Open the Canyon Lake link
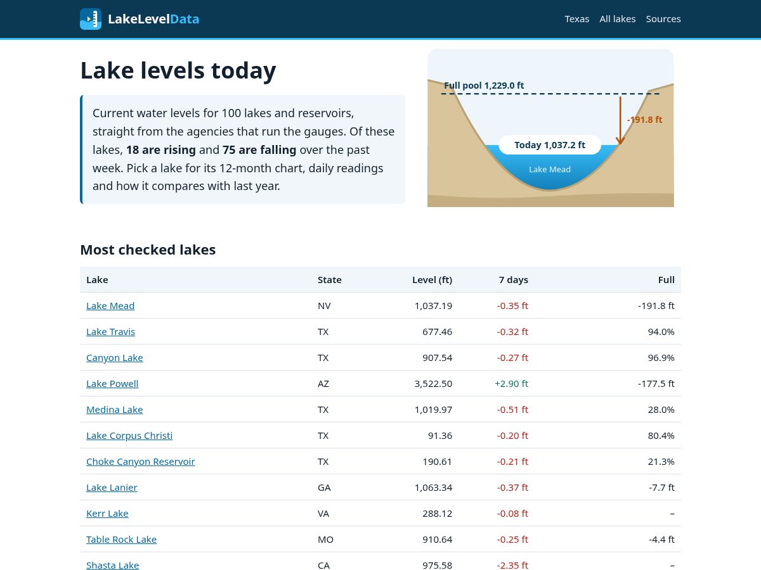 click(x=115, y=357)
